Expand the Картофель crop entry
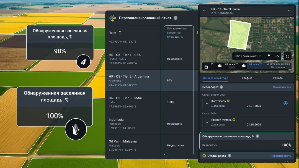Image resolution: width=299 pixels, height=168 pixels. click(207, 104)
